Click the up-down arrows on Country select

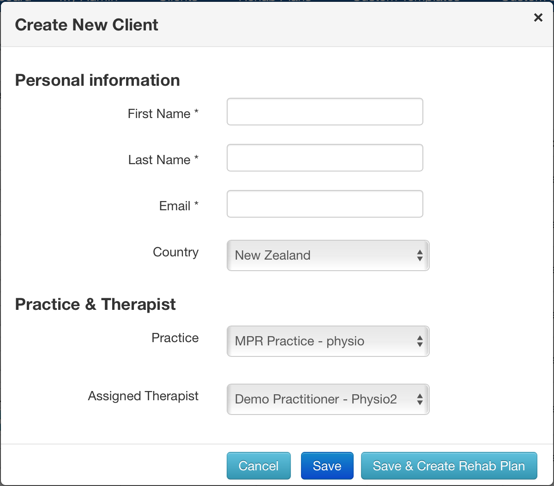point(420,255)
